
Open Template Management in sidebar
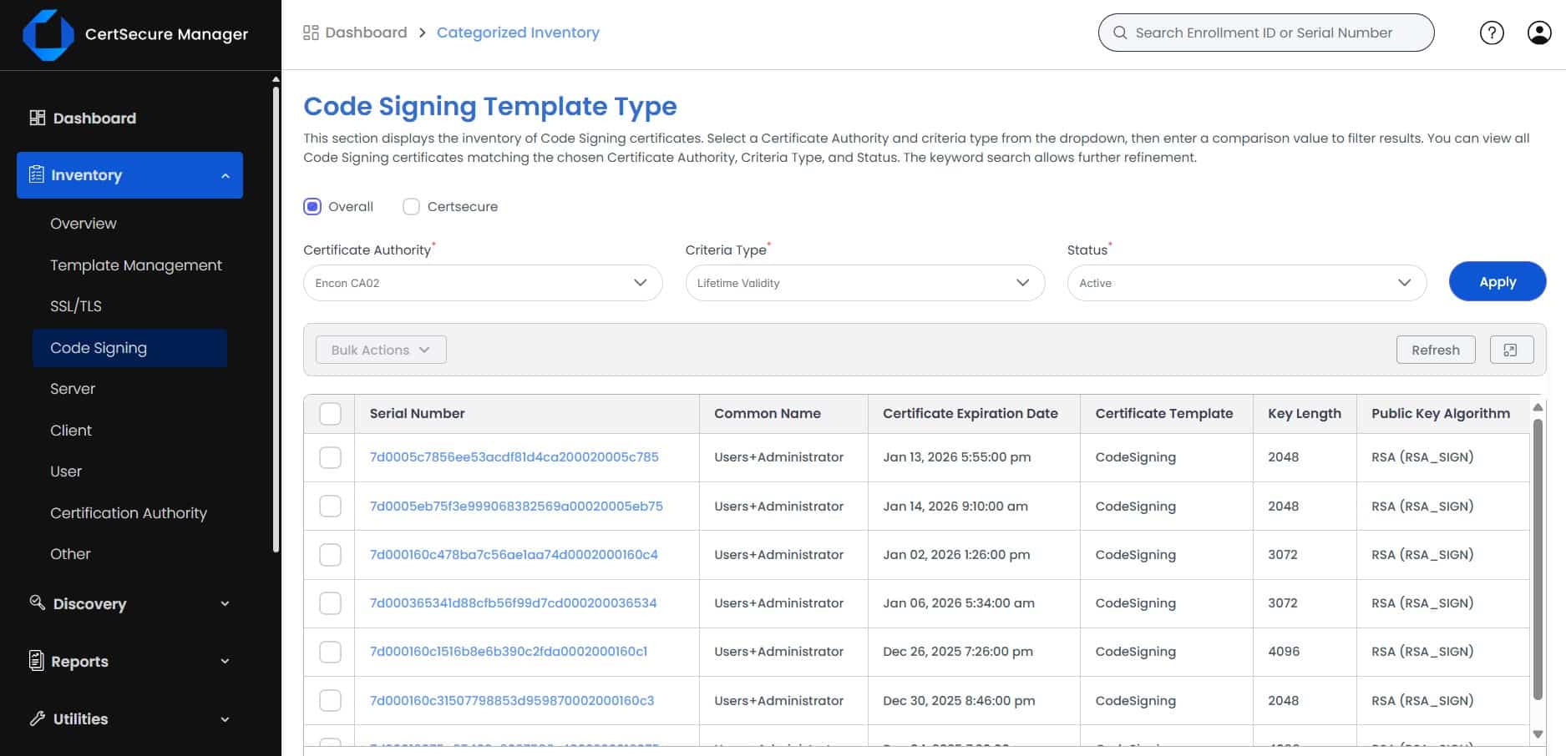point(136,265)
